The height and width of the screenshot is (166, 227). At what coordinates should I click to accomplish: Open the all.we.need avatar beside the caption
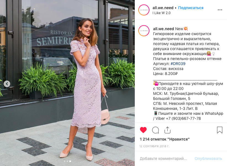(x=144, y=31)
